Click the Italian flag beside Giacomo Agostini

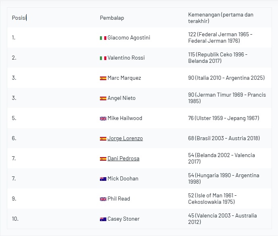coord(103,38)
